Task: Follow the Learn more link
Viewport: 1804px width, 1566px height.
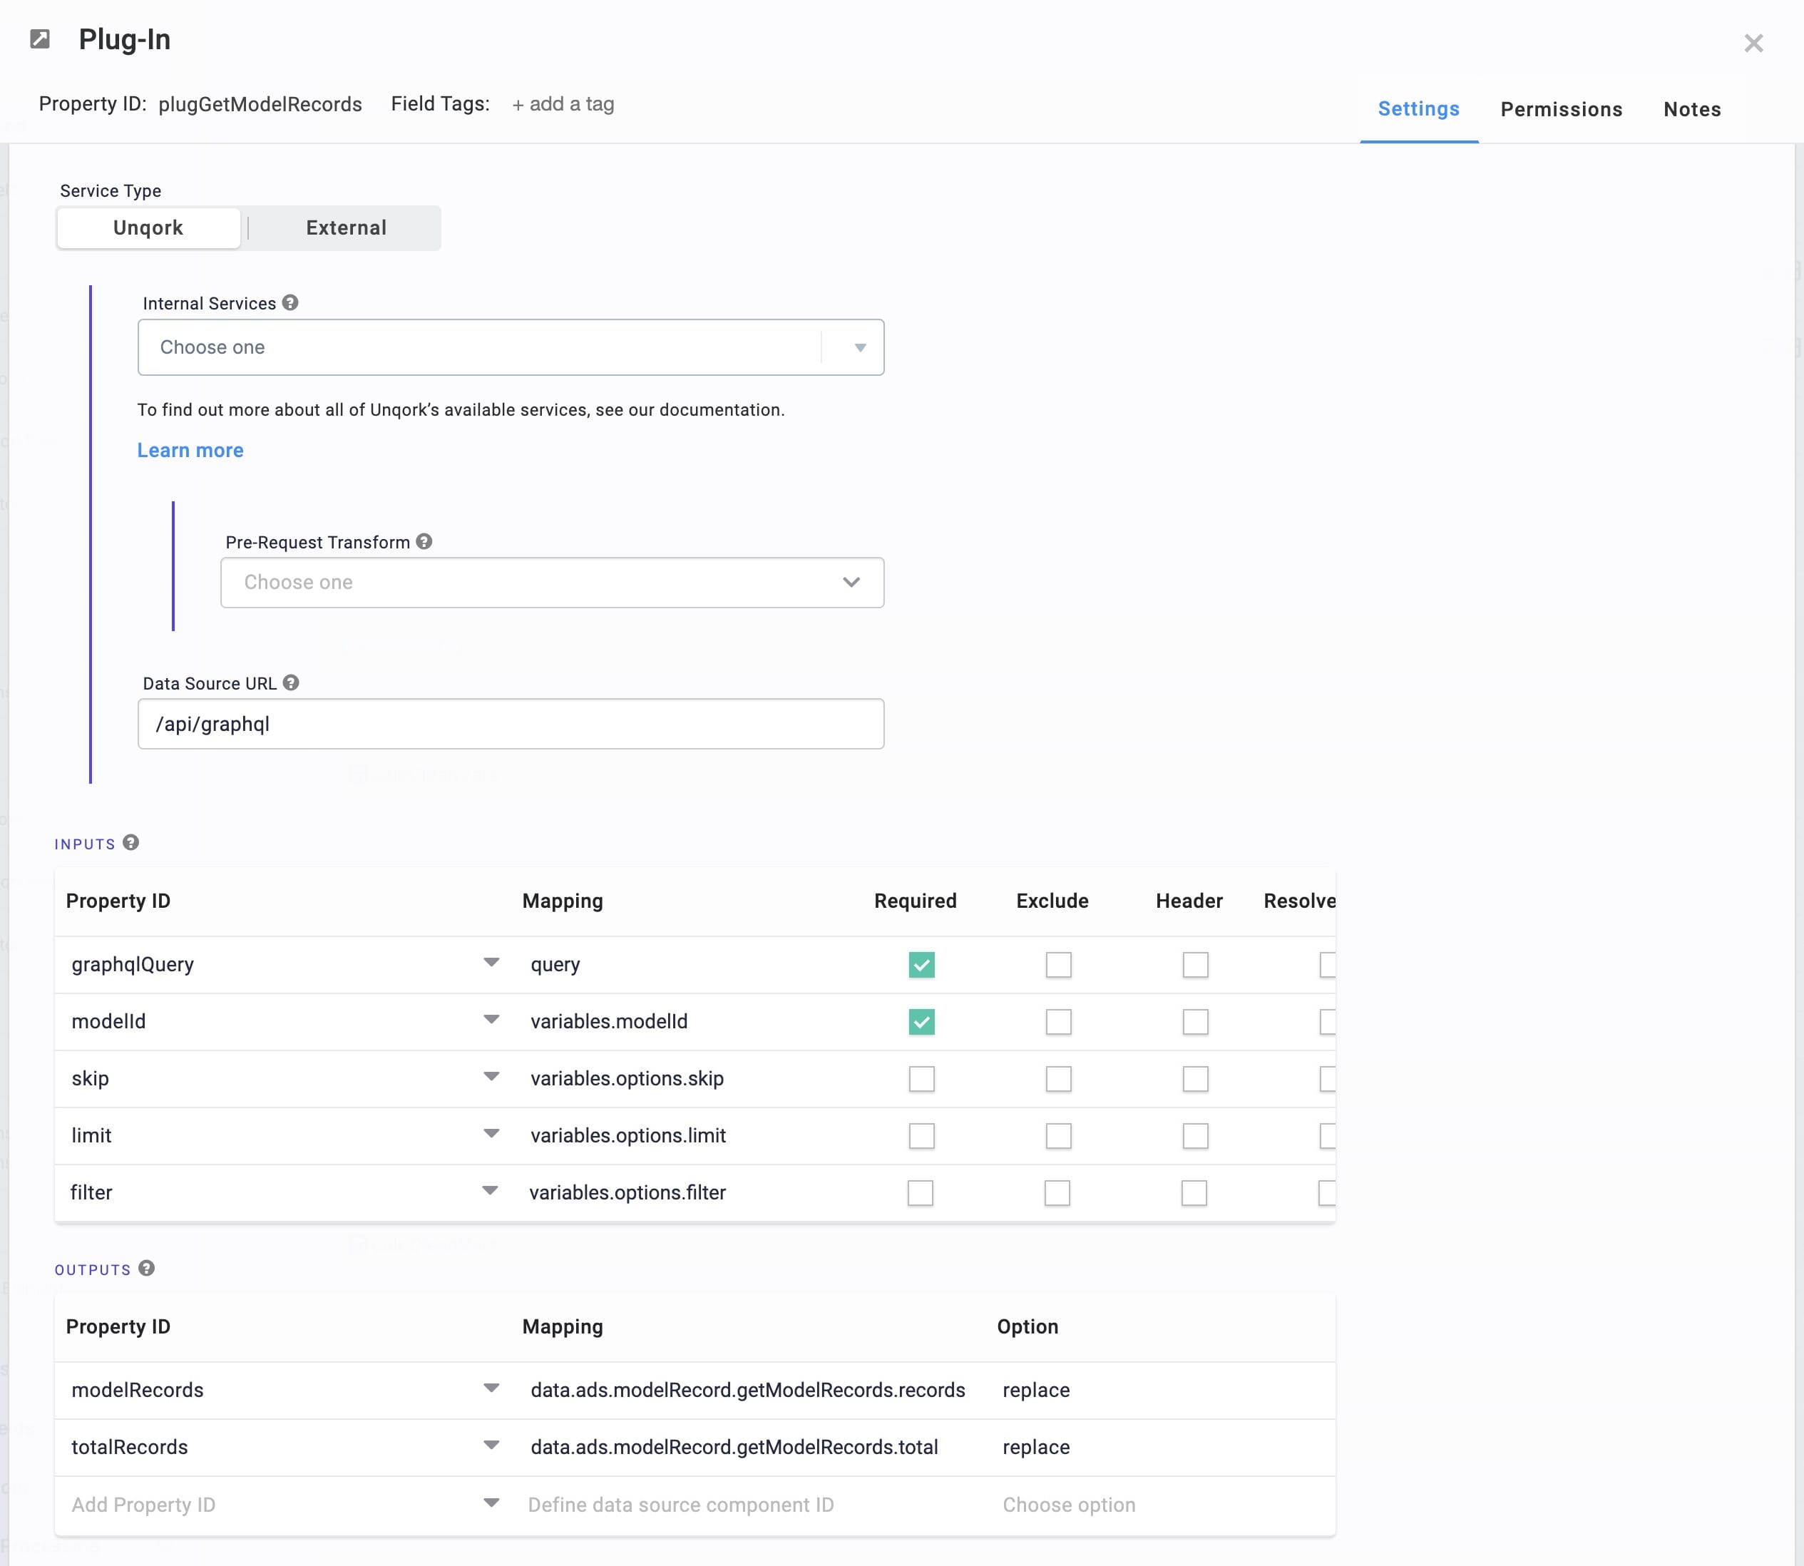Action: click(x=190, y=450)
